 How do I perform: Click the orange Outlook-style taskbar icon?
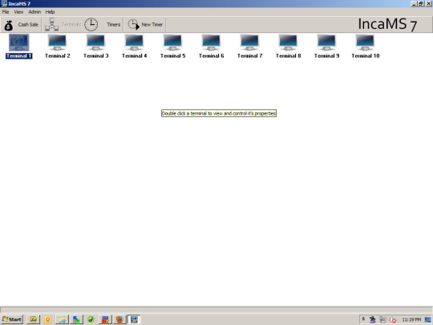(x=48, y=319)
